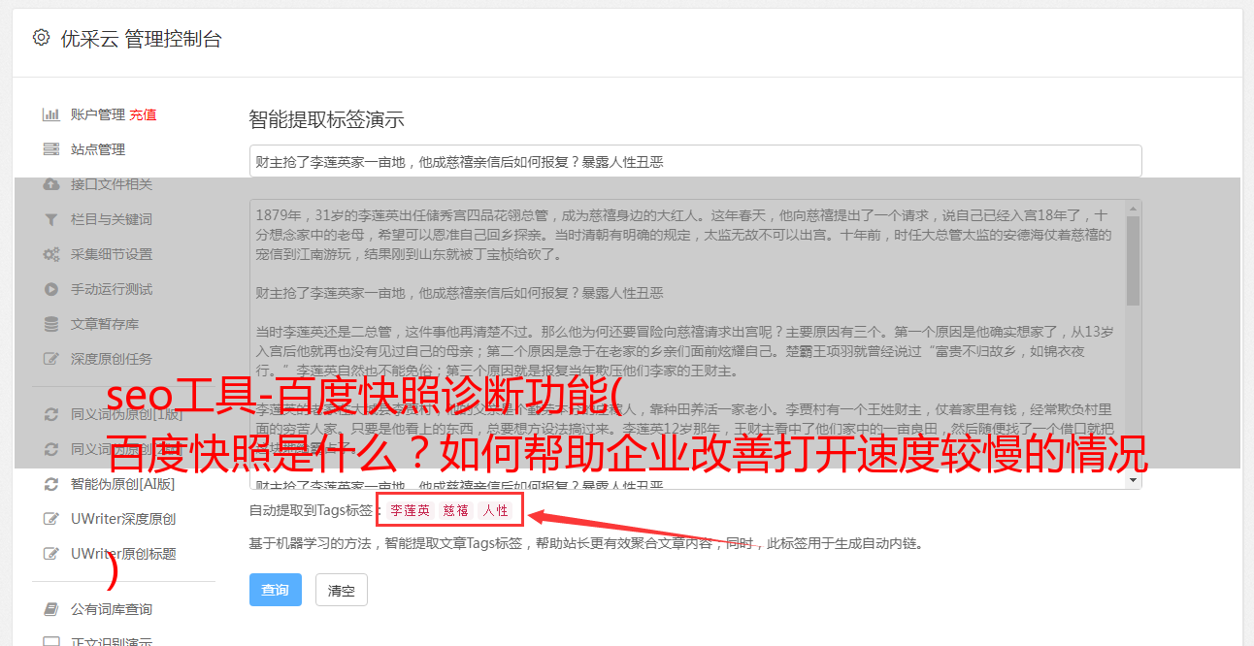This screenshot has height=646, width=1254.
Task: Click the 慈禧 tag
Action: coord(456,510)
